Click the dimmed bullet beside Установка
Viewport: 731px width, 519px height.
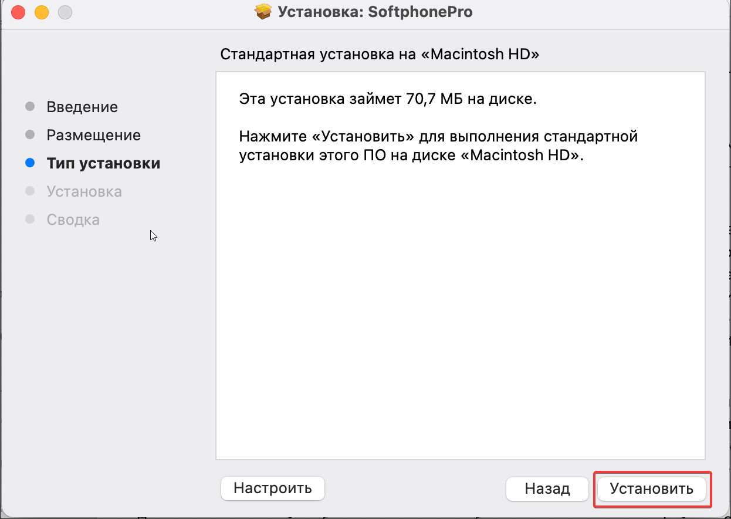click(x=31, y=191)
